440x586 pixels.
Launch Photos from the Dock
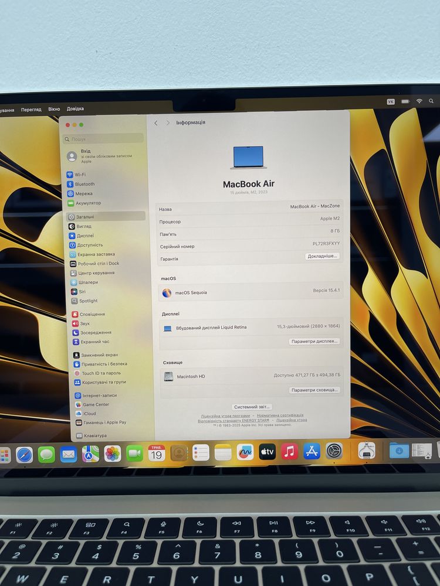coord(113,454)
